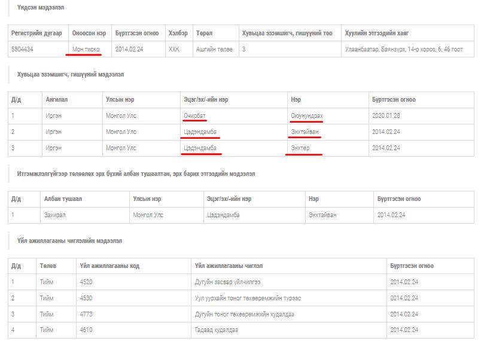490x341 pixels.
Task: Click the company name Мон тиско
Action: click(86, 49)
